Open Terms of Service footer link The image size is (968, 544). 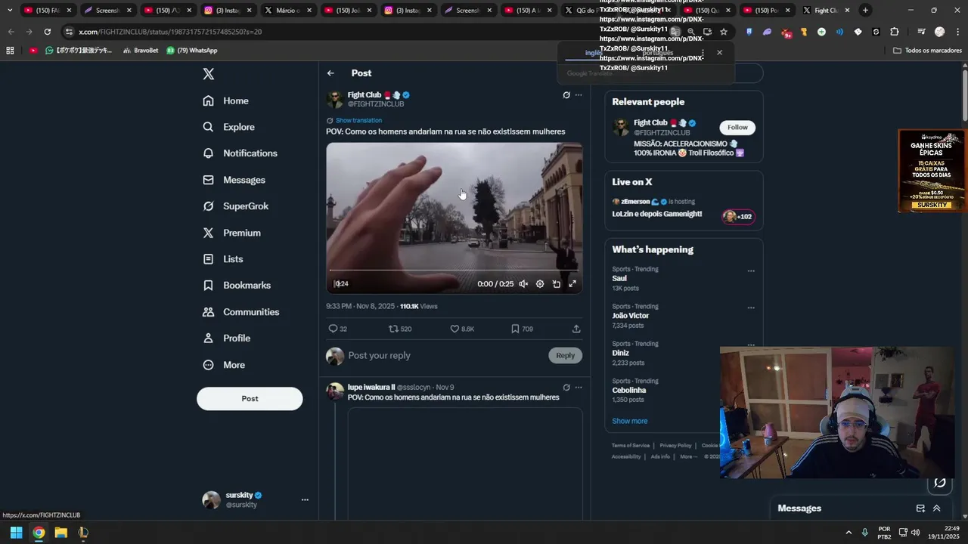point(631,446)
